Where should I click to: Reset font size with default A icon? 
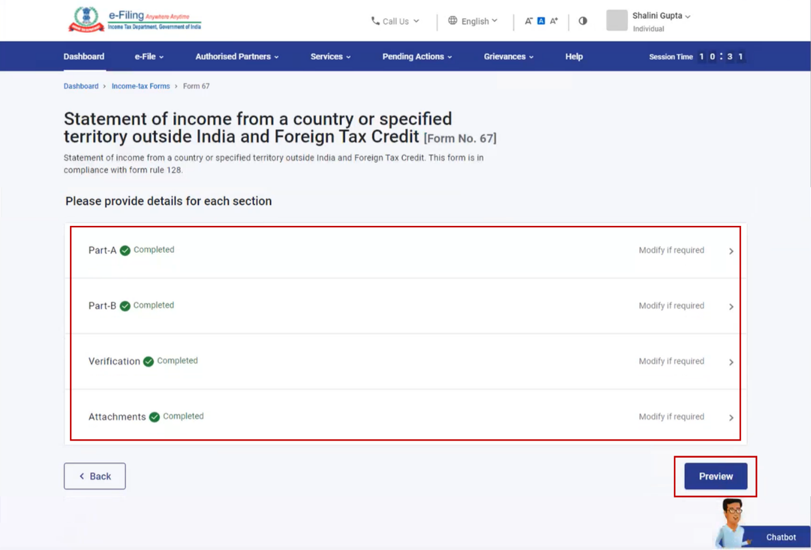point(541,21)
